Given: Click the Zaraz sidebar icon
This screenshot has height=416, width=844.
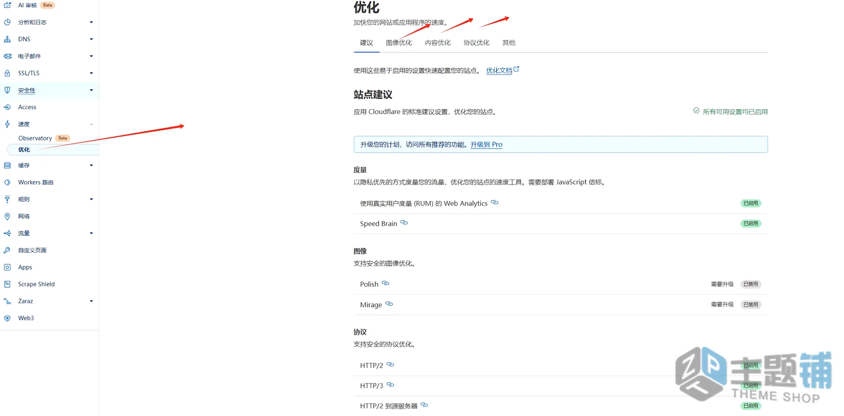Looking at the screenshot, I should [x=7, y=301].
